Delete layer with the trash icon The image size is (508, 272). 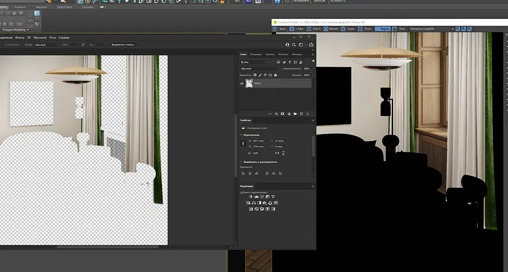(x=307, y=114)
